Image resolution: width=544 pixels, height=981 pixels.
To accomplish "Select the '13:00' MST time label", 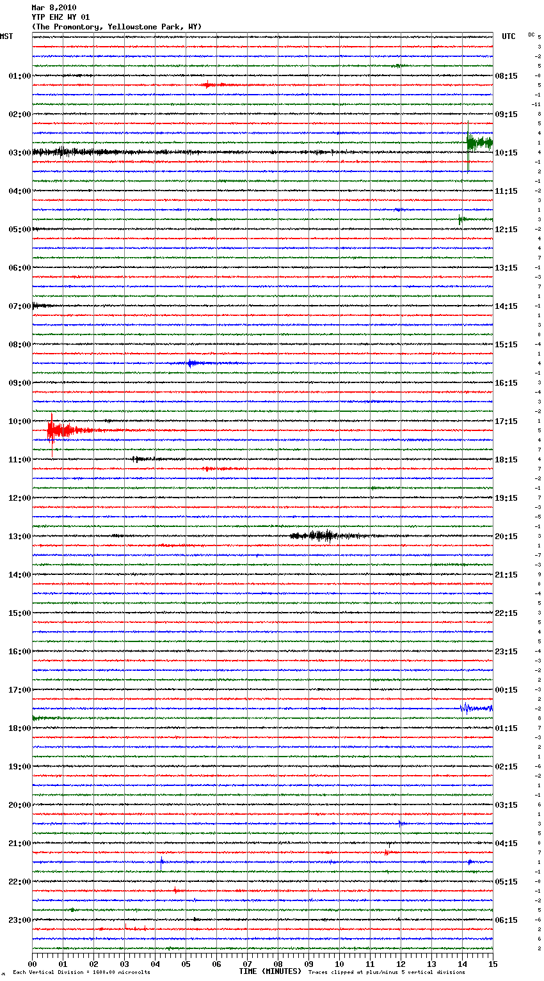I will [x=20, y=537].
